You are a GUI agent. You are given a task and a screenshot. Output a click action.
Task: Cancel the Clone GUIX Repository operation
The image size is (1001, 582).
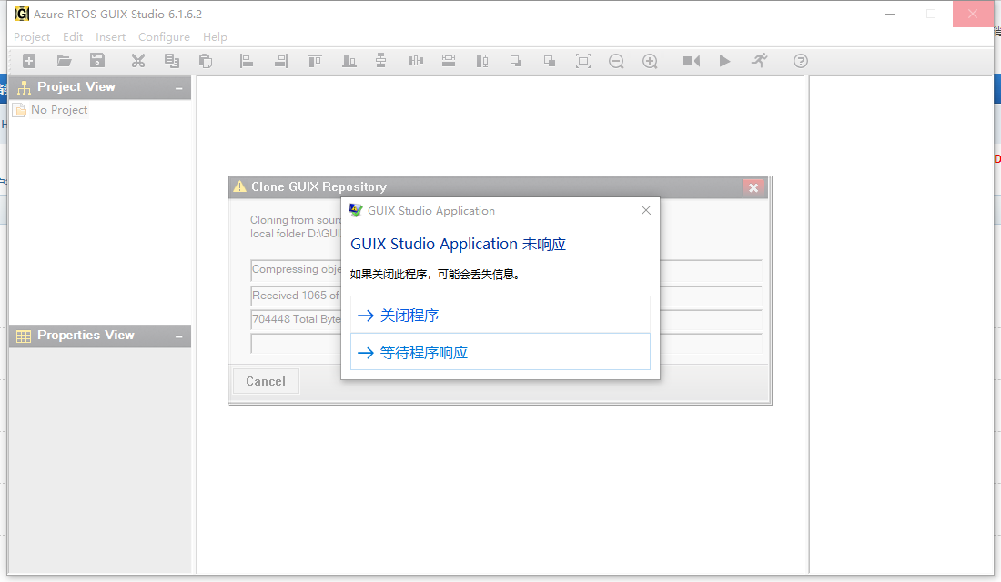pyautogui.click(x=266, y=381)
